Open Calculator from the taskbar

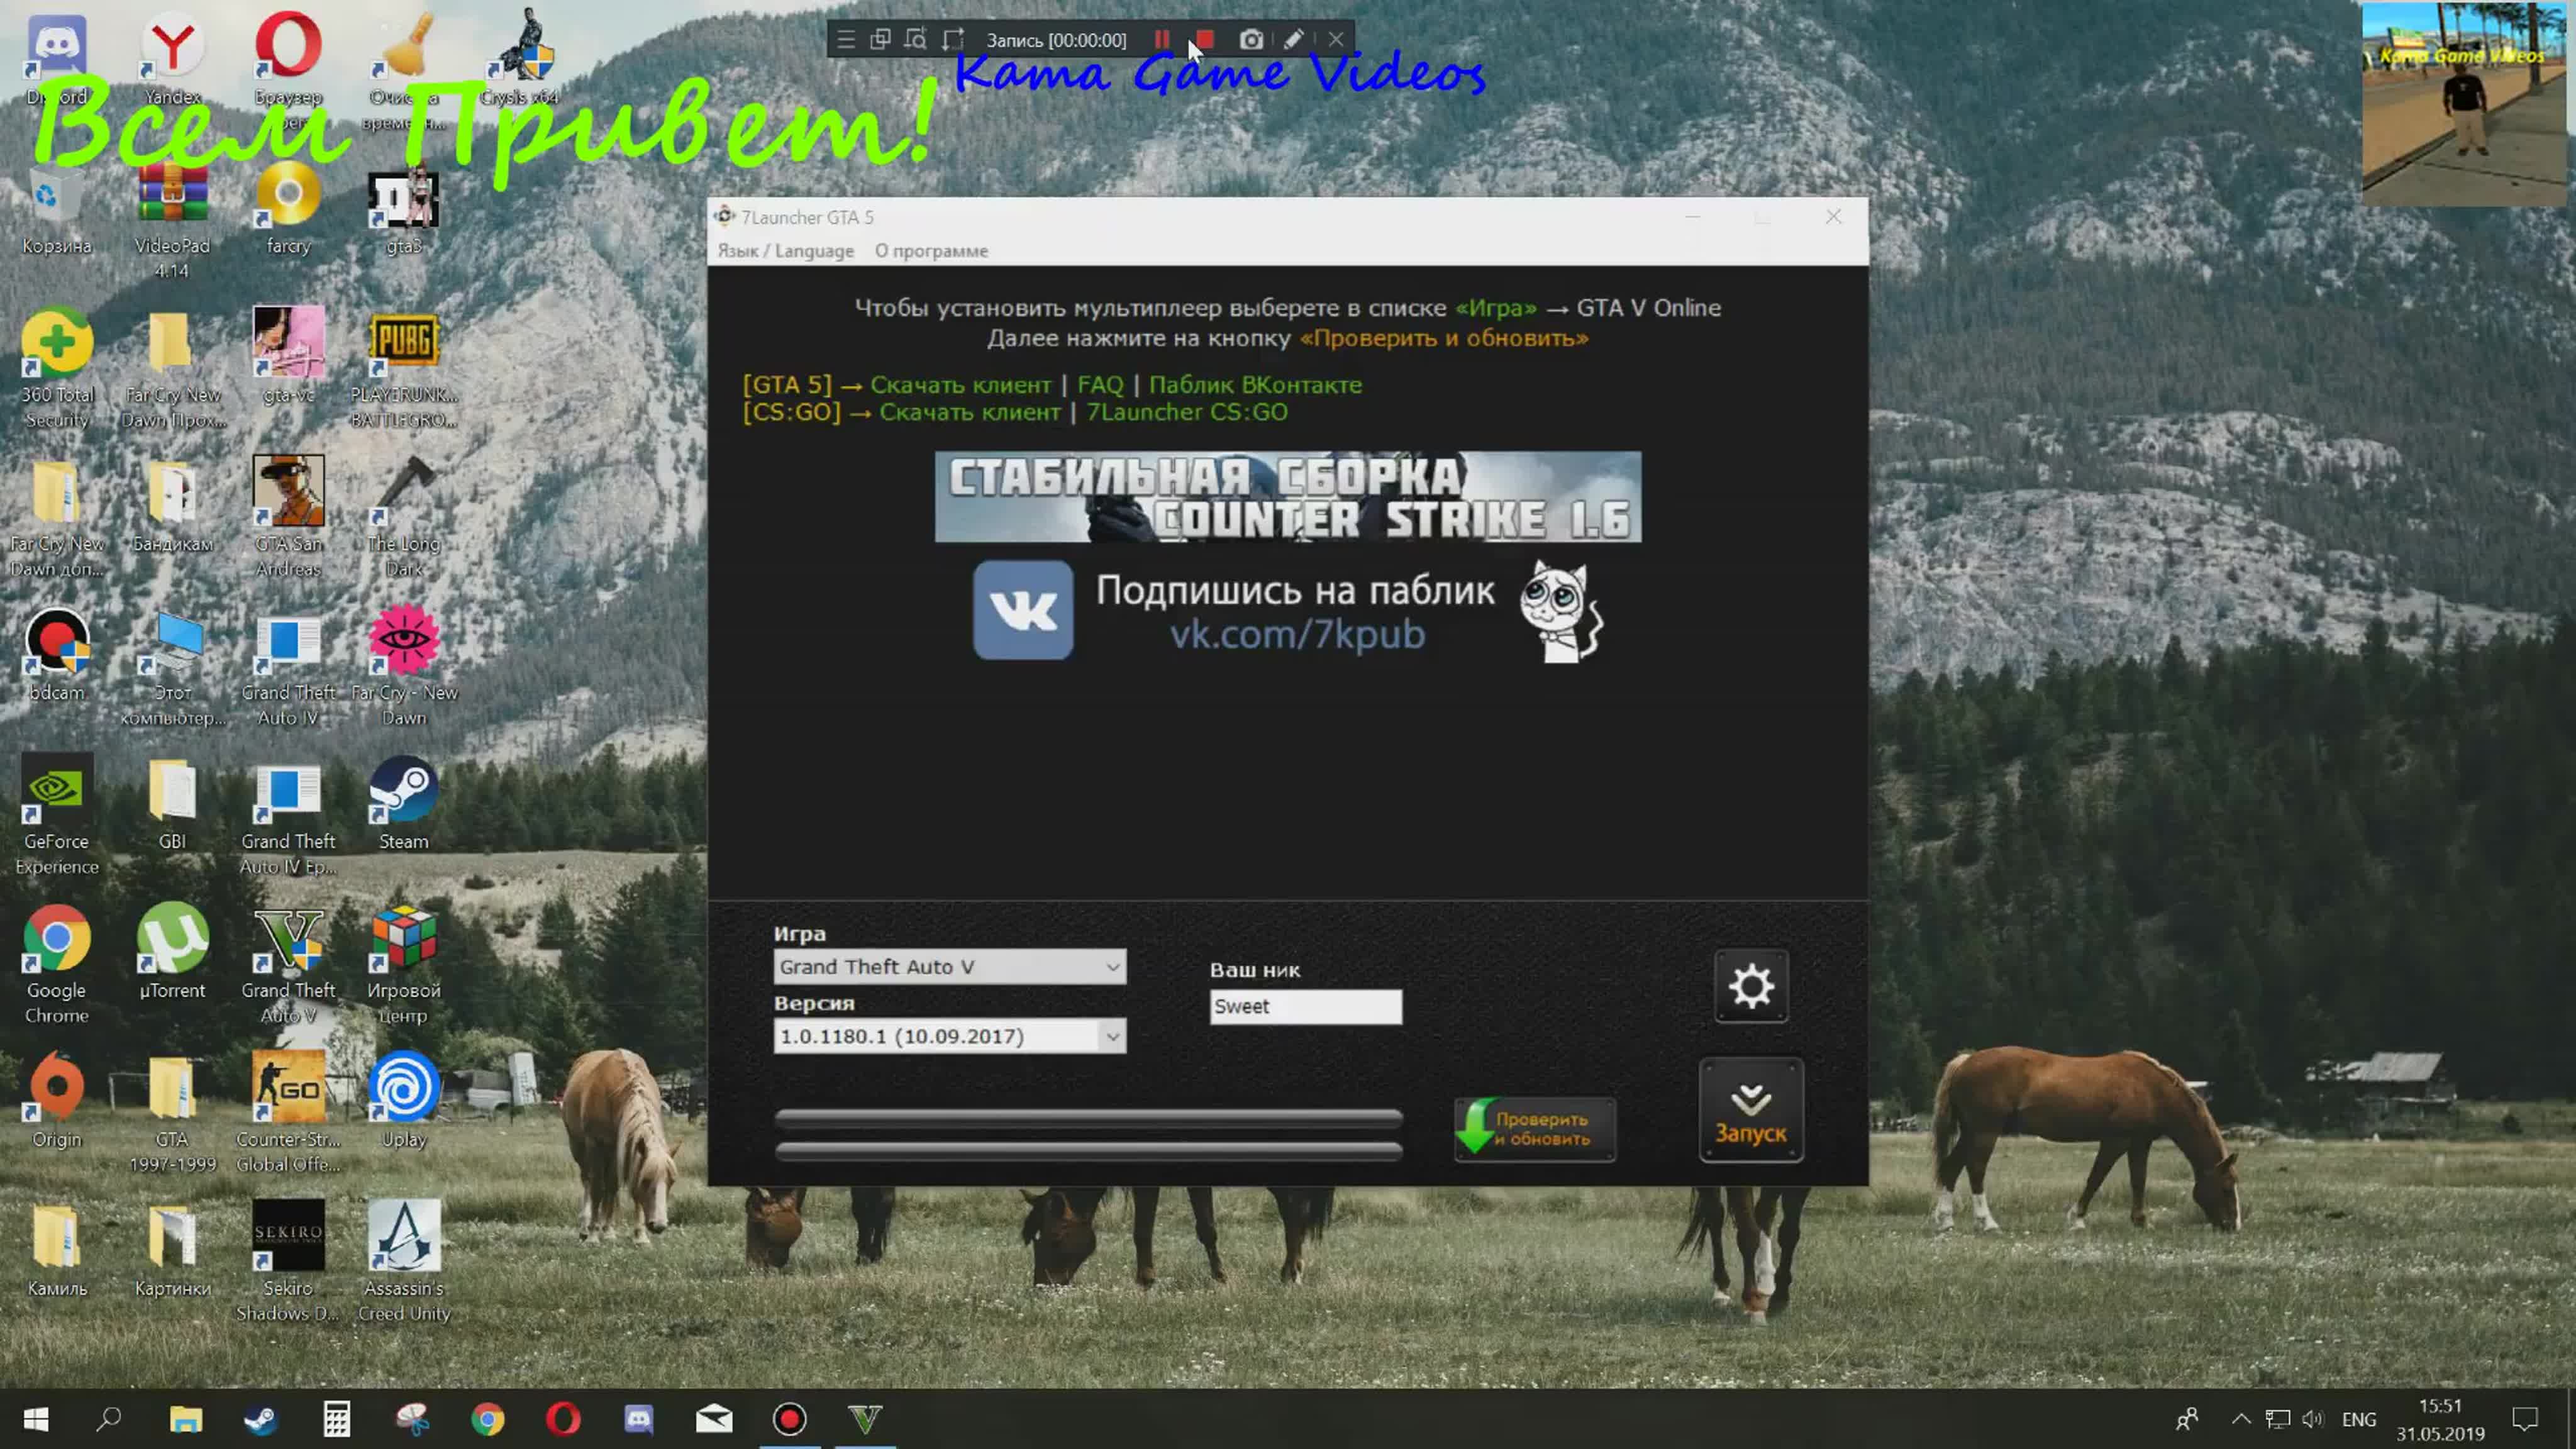pos(337,1419)
